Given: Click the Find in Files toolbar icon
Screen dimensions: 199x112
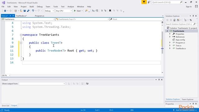Looking at the screenshot, I should 86,11.
